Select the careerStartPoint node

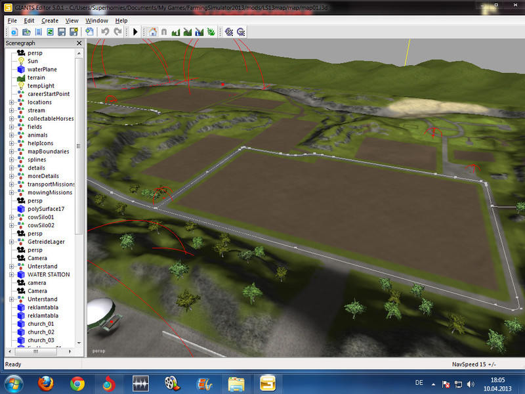coord(49,94)
